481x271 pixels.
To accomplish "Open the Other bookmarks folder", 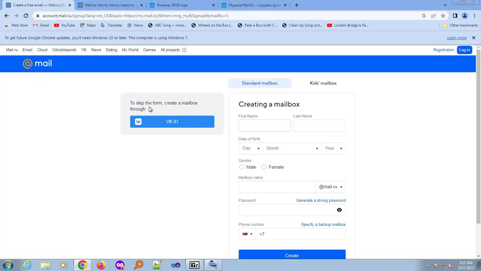I will point(460,25).
